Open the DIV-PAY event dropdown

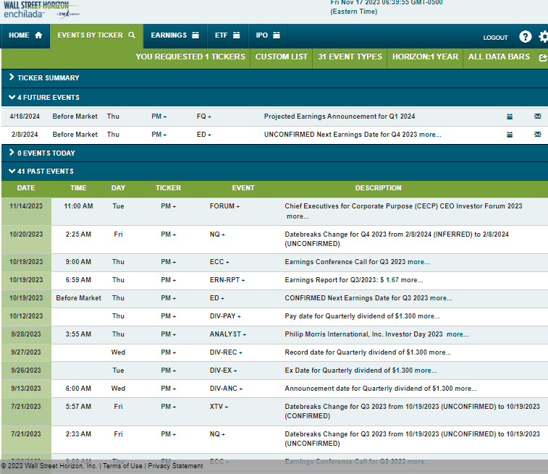tap(225, 316)
